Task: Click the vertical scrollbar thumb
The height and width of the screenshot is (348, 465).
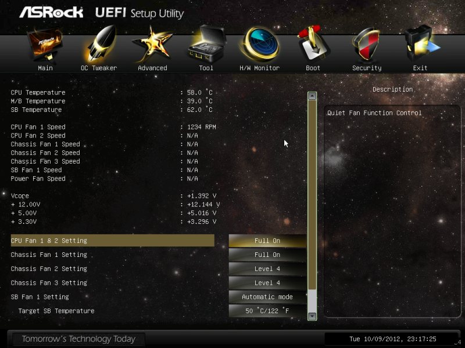Action: (x=312, y=195)
